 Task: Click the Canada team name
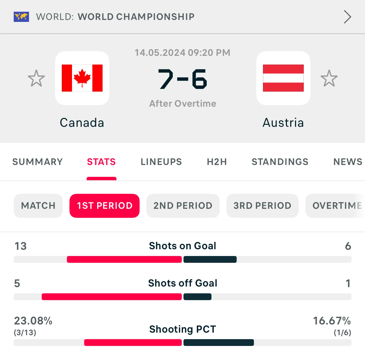click(x=82, y=123)
